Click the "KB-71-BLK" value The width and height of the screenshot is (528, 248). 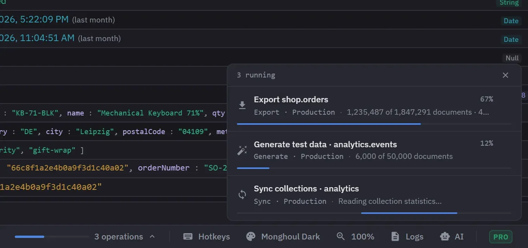point(35,113)
